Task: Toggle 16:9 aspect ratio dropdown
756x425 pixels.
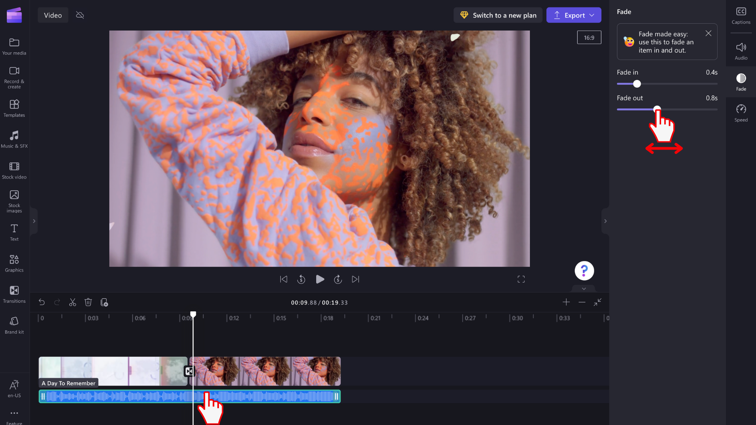Action: 589,37
